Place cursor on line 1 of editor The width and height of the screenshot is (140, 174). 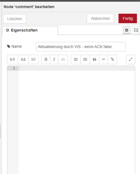pos(77,68)
